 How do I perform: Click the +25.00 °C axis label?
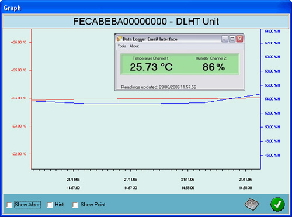click(19, 70)
